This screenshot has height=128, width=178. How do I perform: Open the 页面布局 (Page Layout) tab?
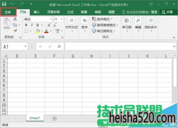coord(53,12)
